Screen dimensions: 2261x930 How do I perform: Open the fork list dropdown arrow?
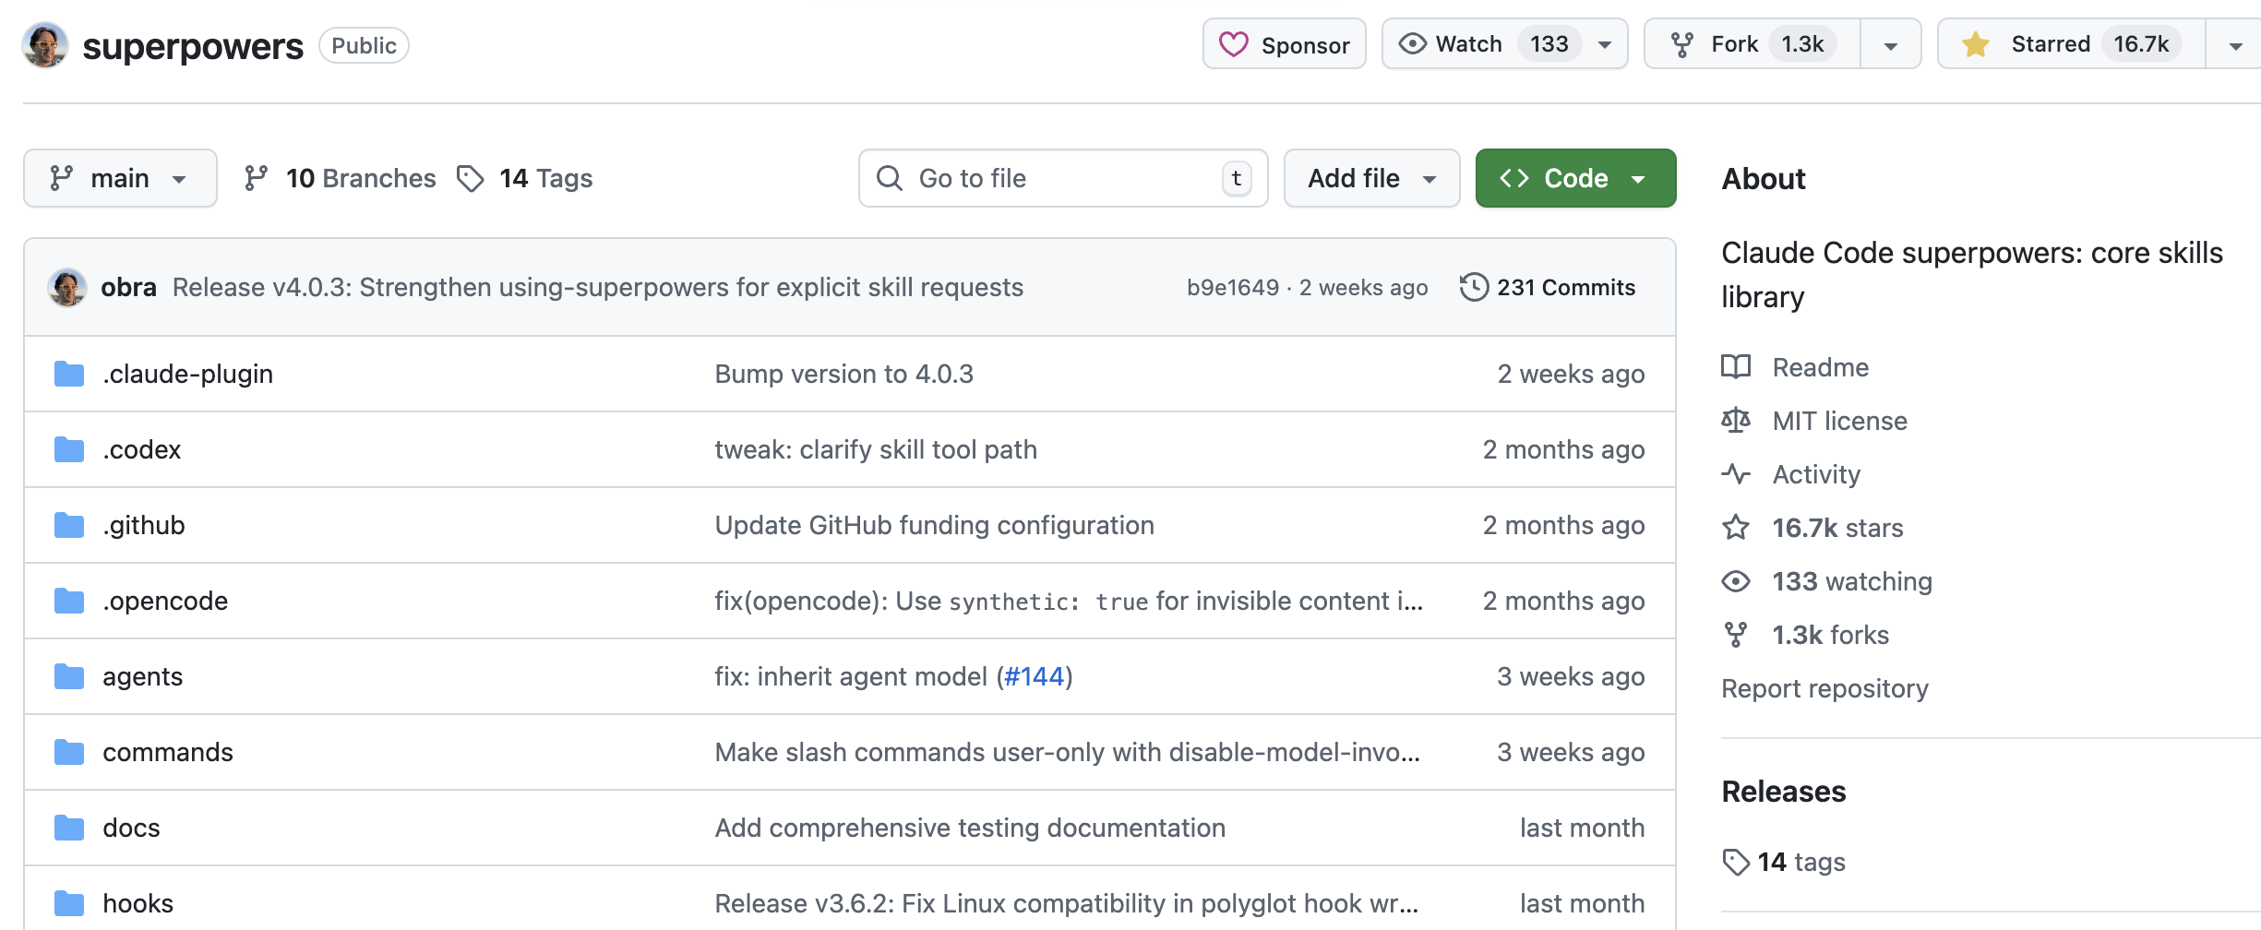1890,45
